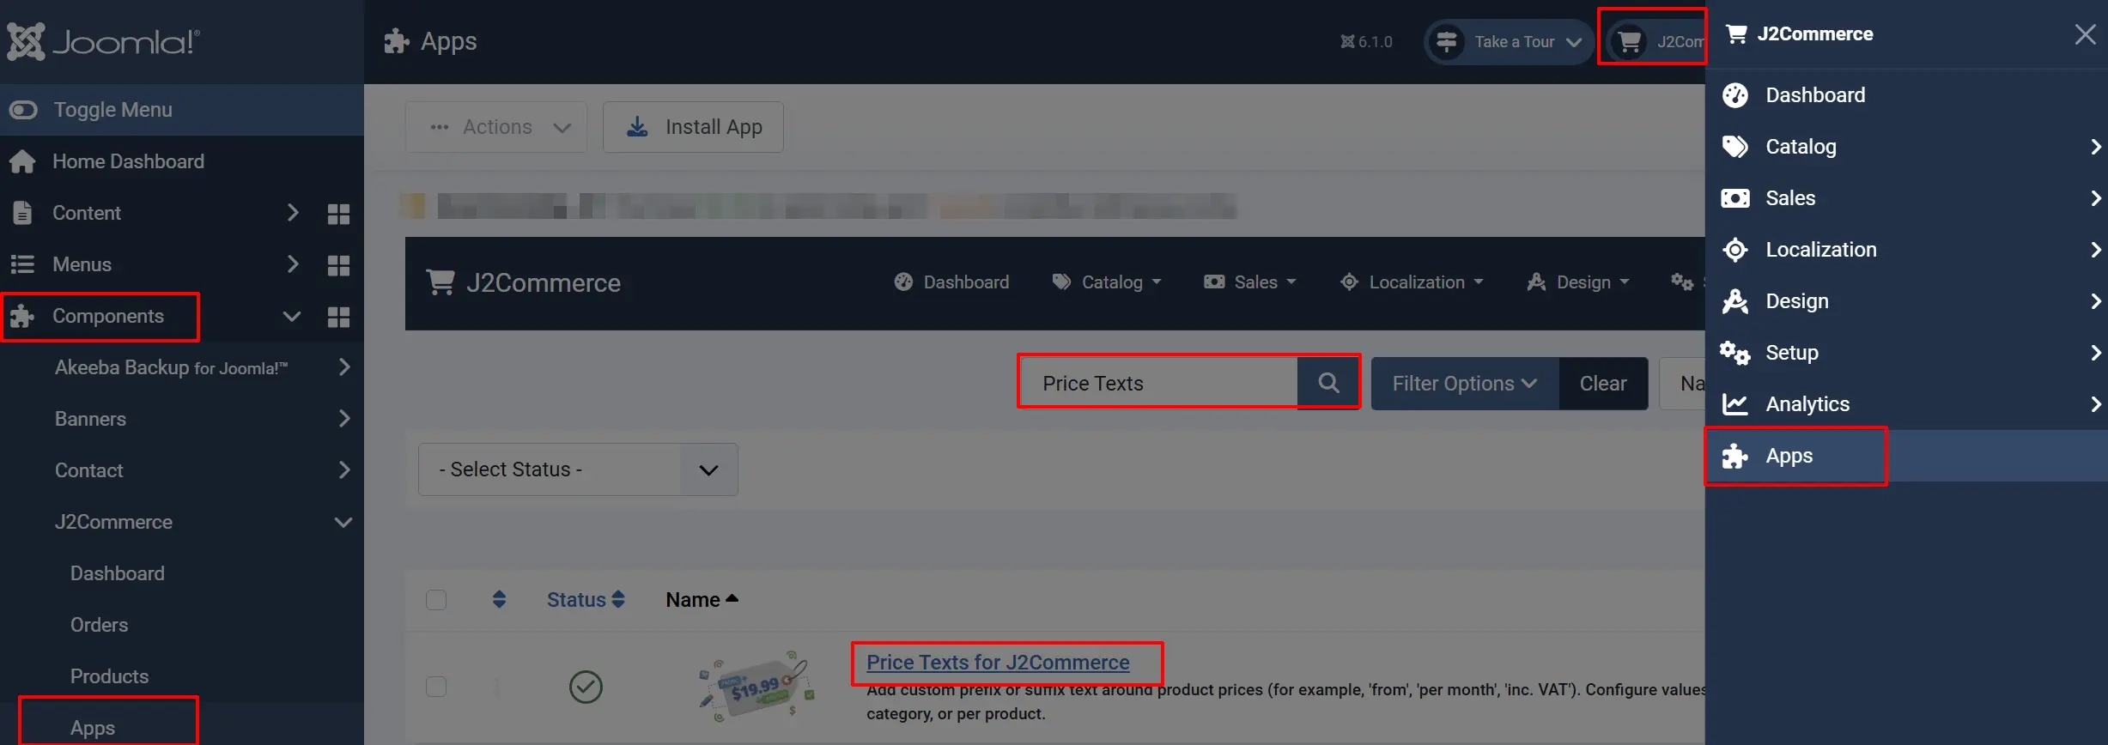Open Menus dashboard grid icon
2108x745 pixels.
tap(339, 265)
